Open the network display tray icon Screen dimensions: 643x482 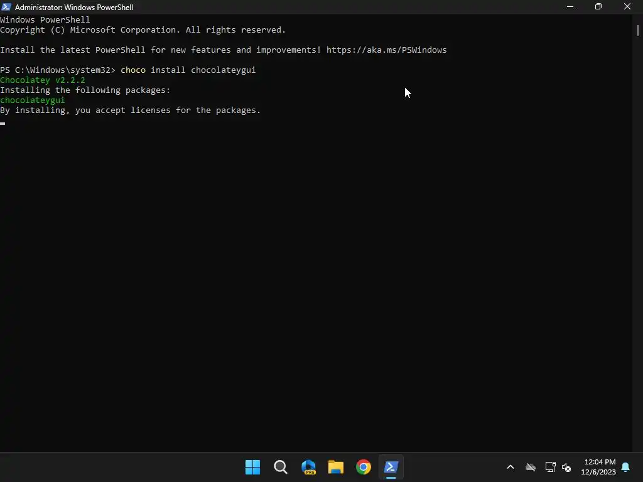click(550, 467)
